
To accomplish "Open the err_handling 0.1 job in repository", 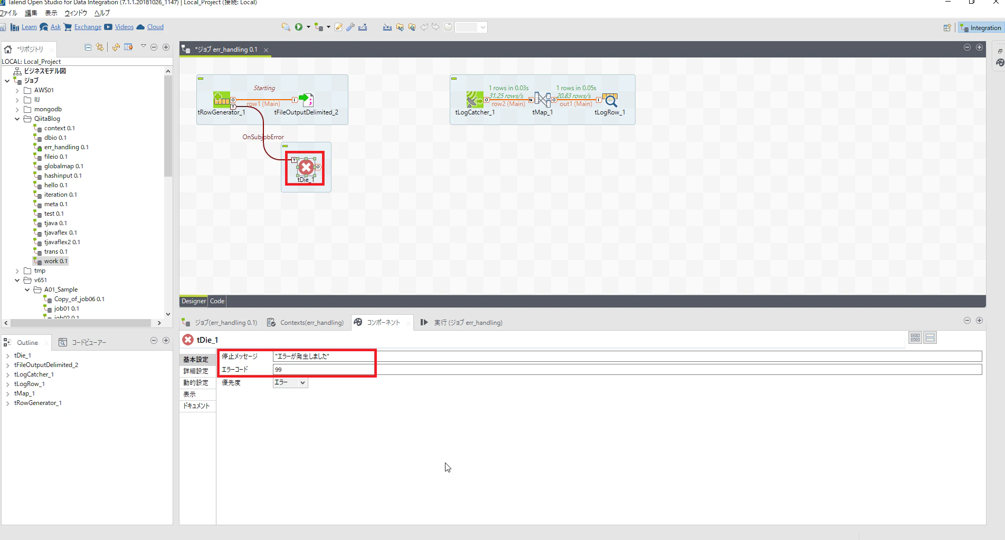I will tap(66, 147).
